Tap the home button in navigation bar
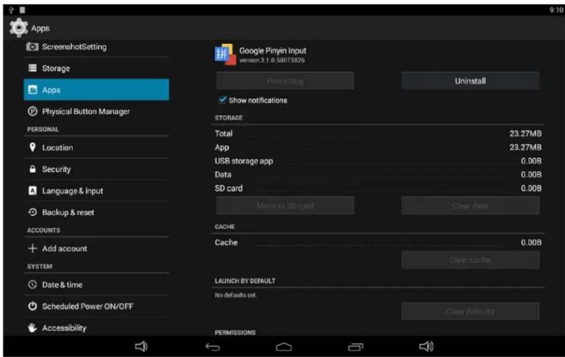 (x=284, y=347)
